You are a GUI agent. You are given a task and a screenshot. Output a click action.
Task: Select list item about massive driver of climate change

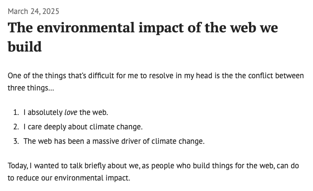point(114,141)
